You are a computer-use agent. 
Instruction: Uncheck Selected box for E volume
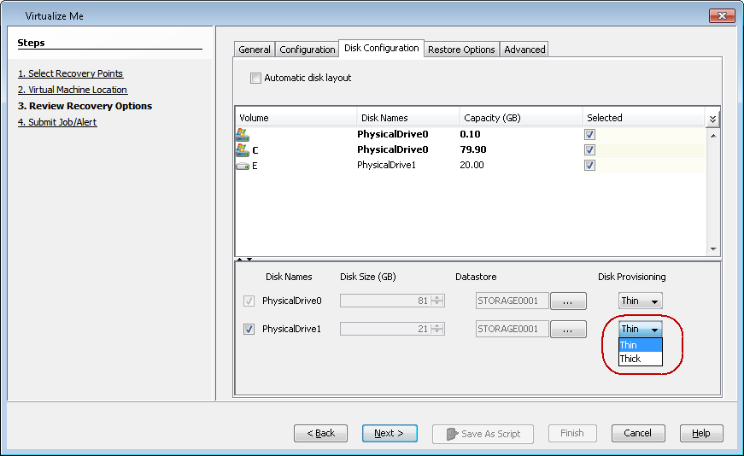pos(589,165)
